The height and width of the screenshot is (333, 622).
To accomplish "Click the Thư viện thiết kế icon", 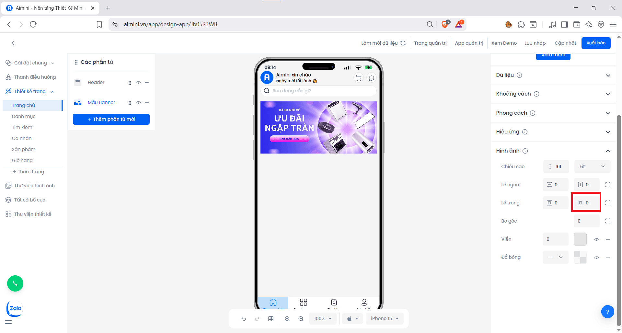I will point(8,214).
